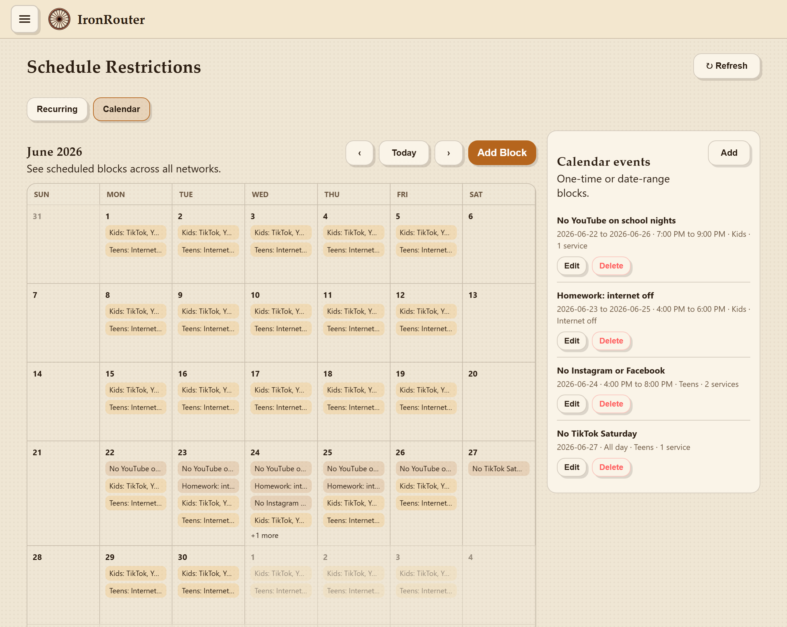Select day 13 cell in calendar

[499, 323]
